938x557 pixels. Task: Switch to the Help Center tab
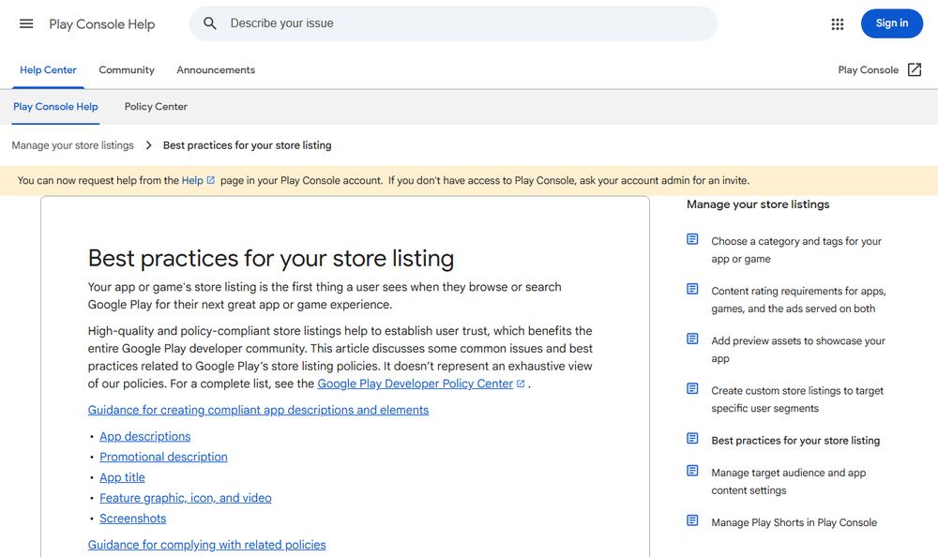coord(48,70)
